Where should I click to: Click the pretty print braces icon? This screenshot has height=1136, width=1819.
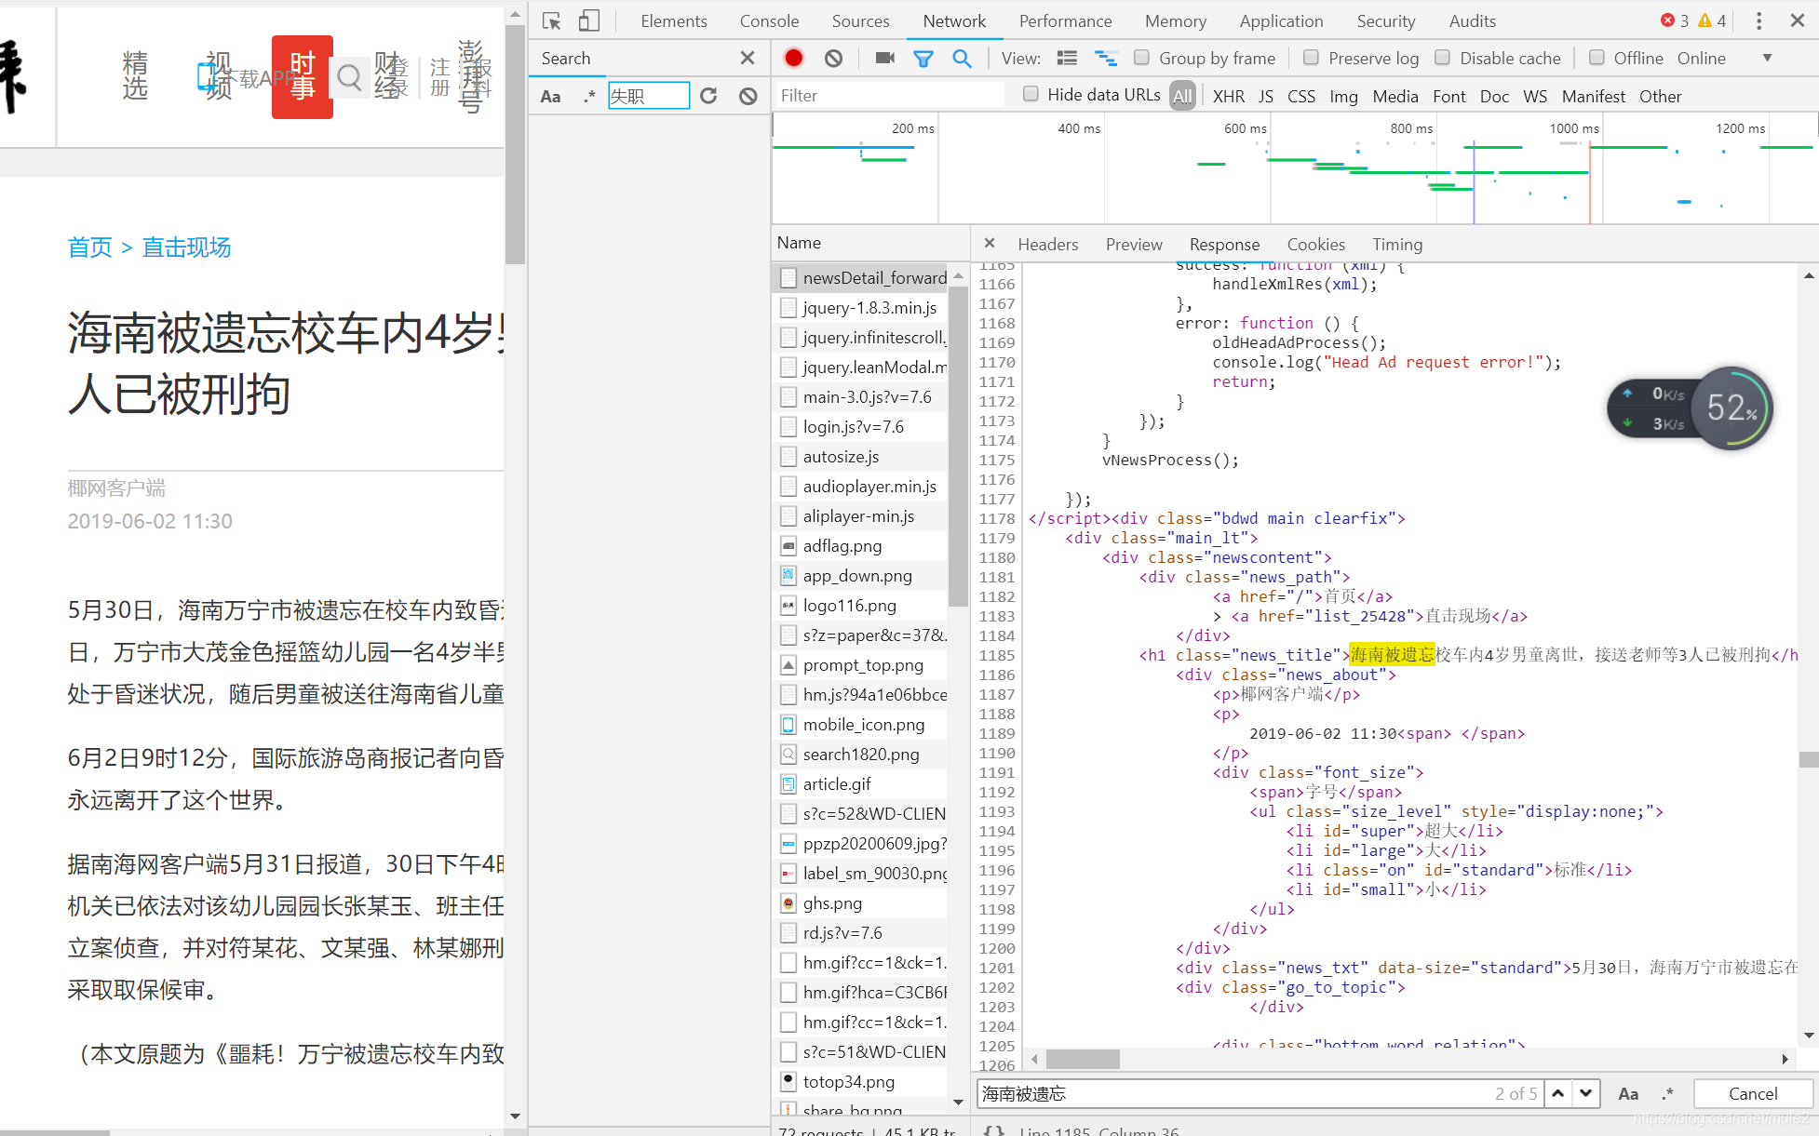tap(994, 1130)
